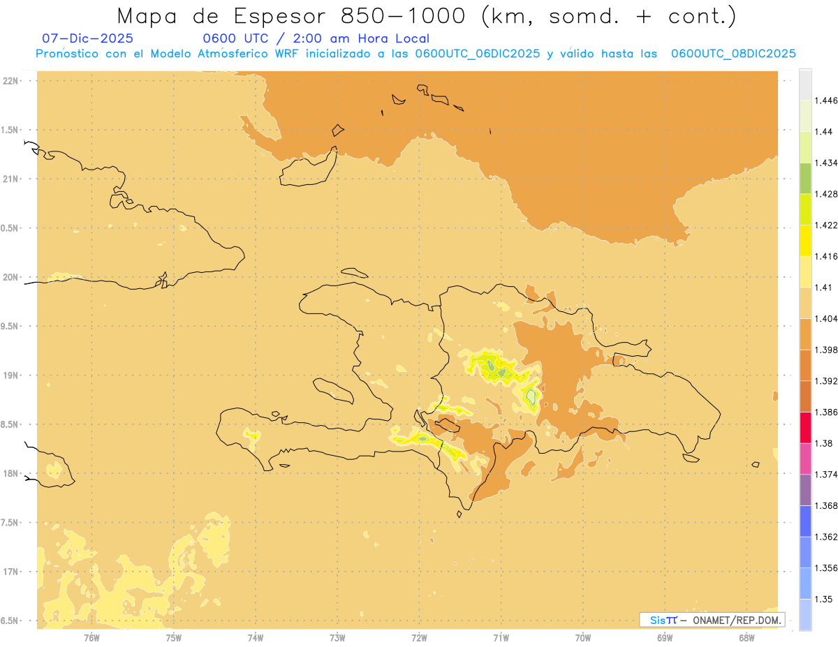838x647 pixels.
Task: Click the colorbar value '1.398'
Action: (826, 350)
